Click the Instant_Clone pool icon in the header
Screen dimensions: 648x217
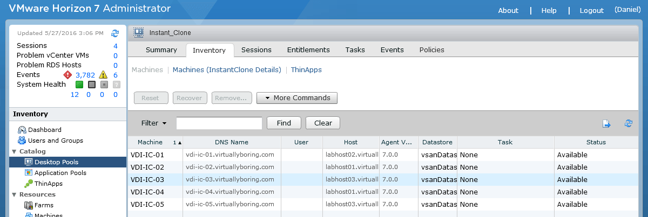[x=138, y=32]
